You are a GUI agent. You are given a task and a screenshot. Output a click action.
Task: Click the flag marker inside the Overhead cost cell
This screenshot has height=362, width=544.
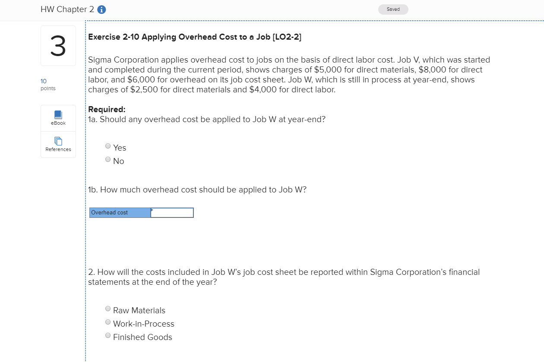tap(152, 210)
